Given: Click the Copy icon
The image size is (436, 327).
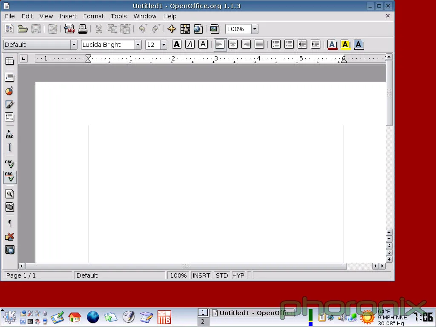Looking at the screenshot, I should point(112,29).
